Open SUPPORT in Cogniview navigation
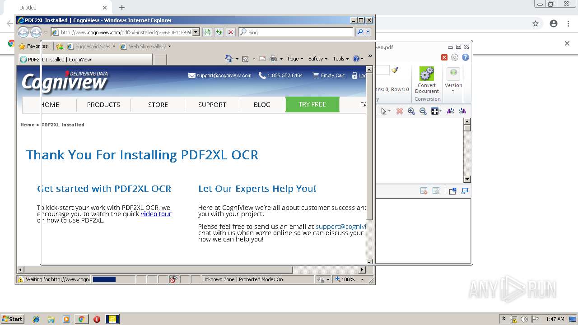 point(212,104)
